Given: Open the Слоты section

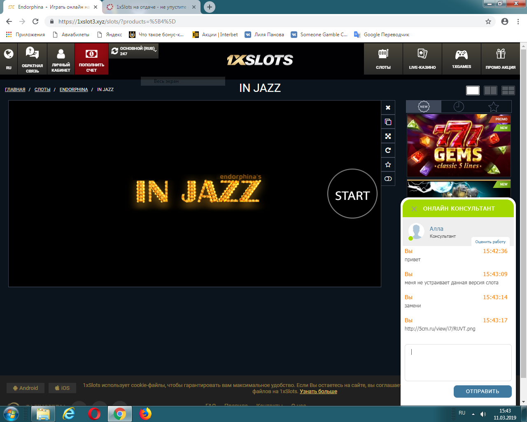Looking at the screenshot, I should [x=383, y=59].
